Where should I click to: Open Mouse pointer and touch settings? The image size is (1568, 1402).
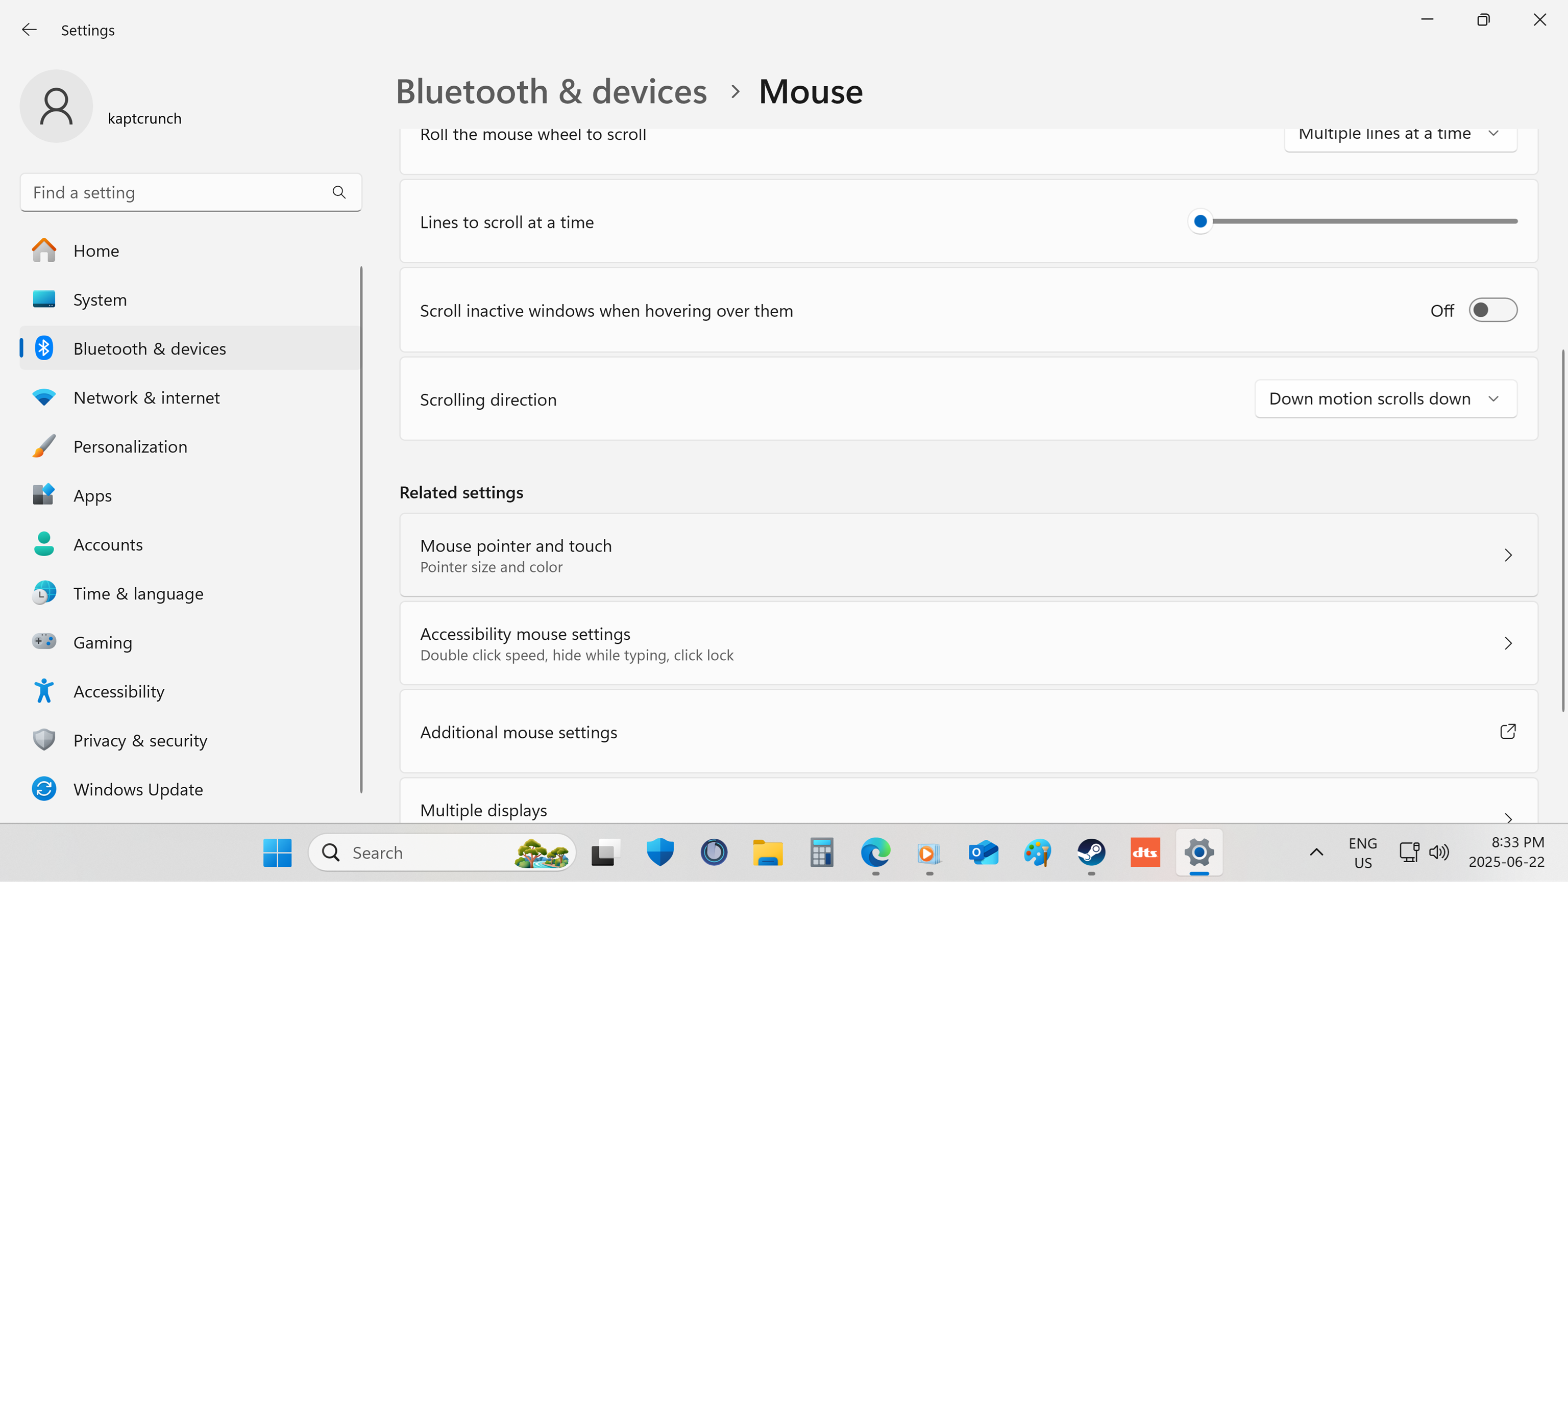coord(969,555)
